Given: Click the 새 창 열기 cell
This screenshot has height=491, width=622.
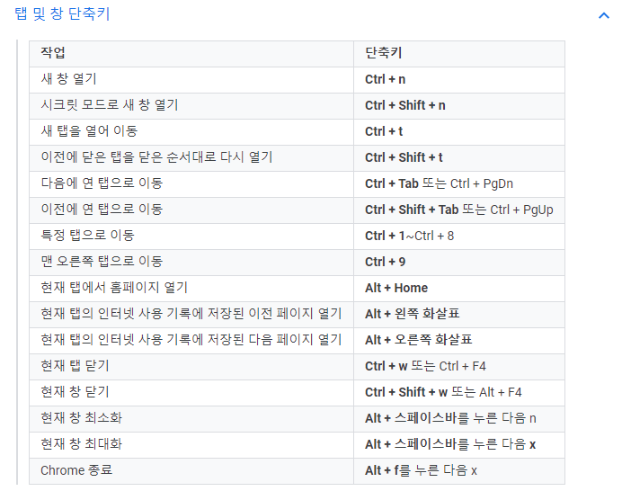Looking at the screenshot, I should [191, 80].
